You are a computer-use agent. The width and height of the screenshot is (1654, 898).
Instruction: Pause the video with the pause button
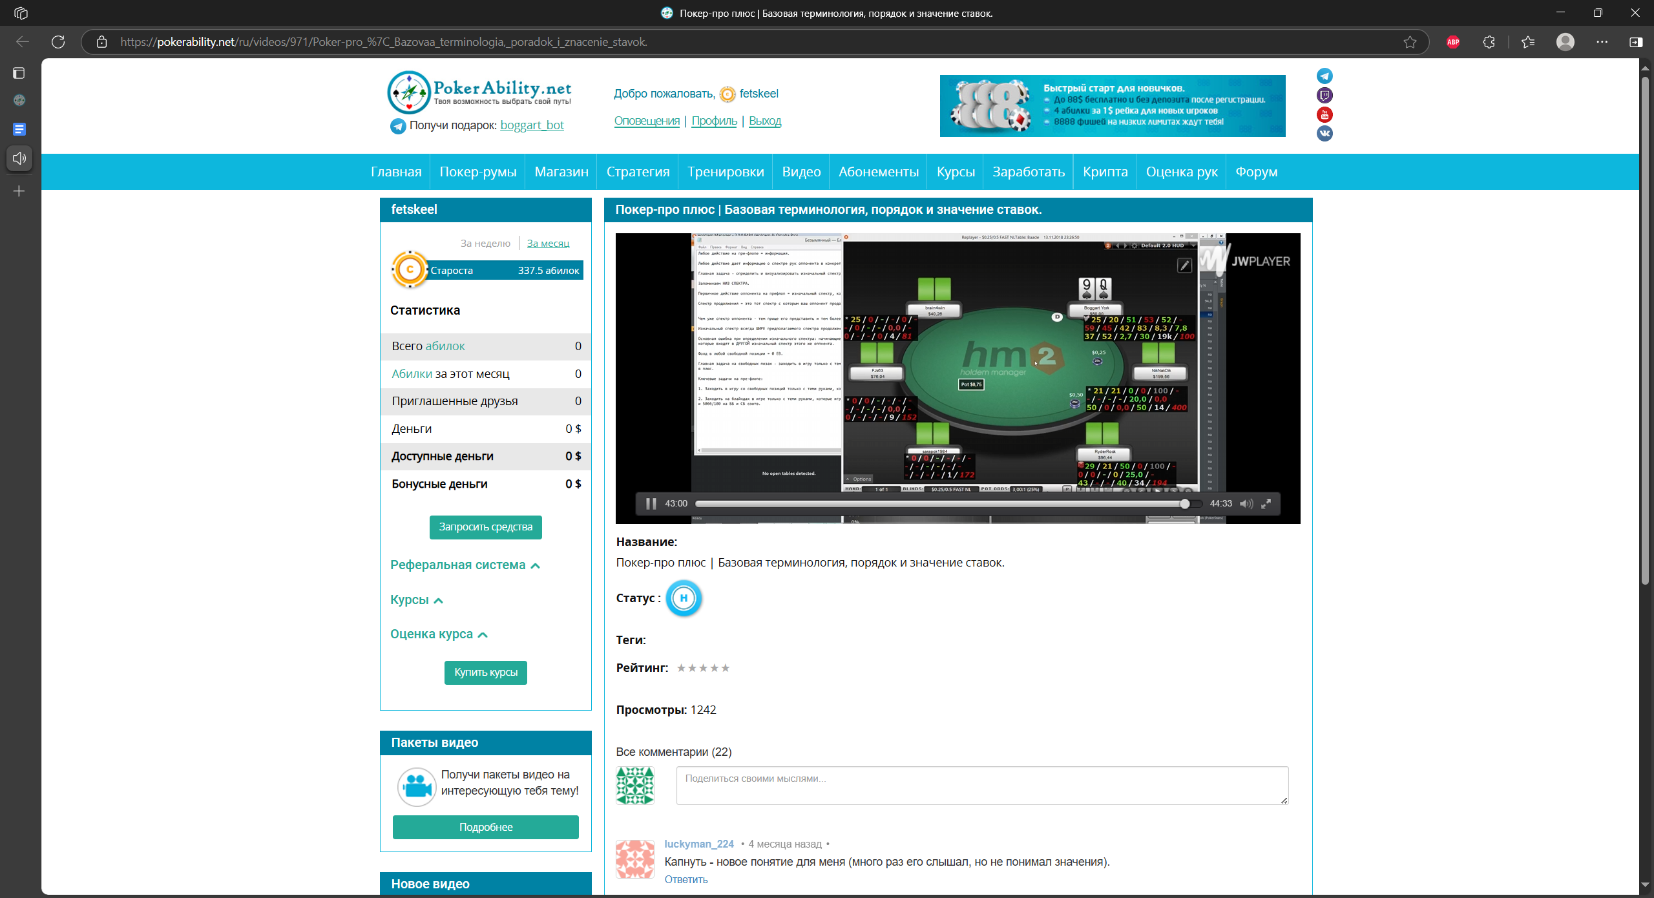click(x=651, y=504)
